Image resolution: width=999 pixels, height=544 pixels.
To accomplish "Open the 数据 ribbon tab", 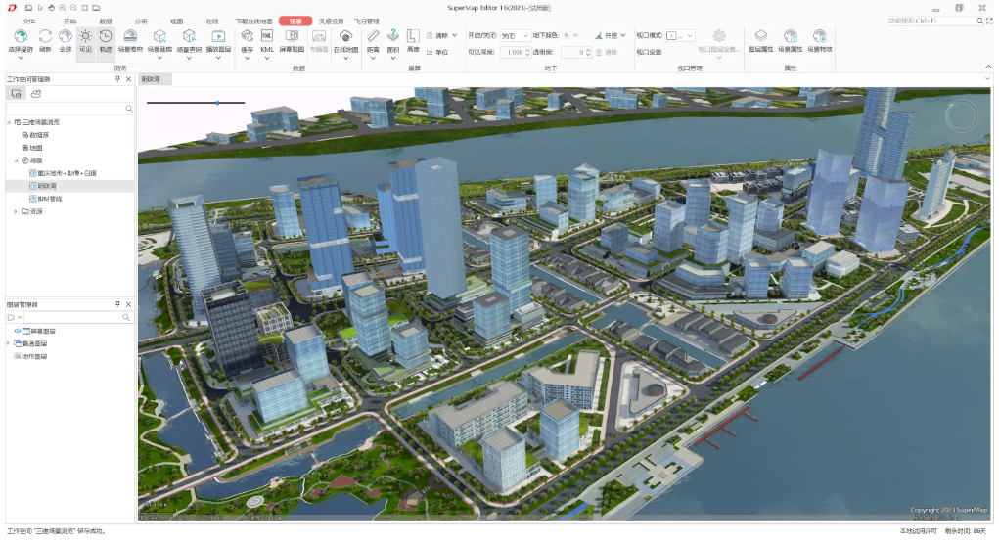I will click(x=106, y=21).
